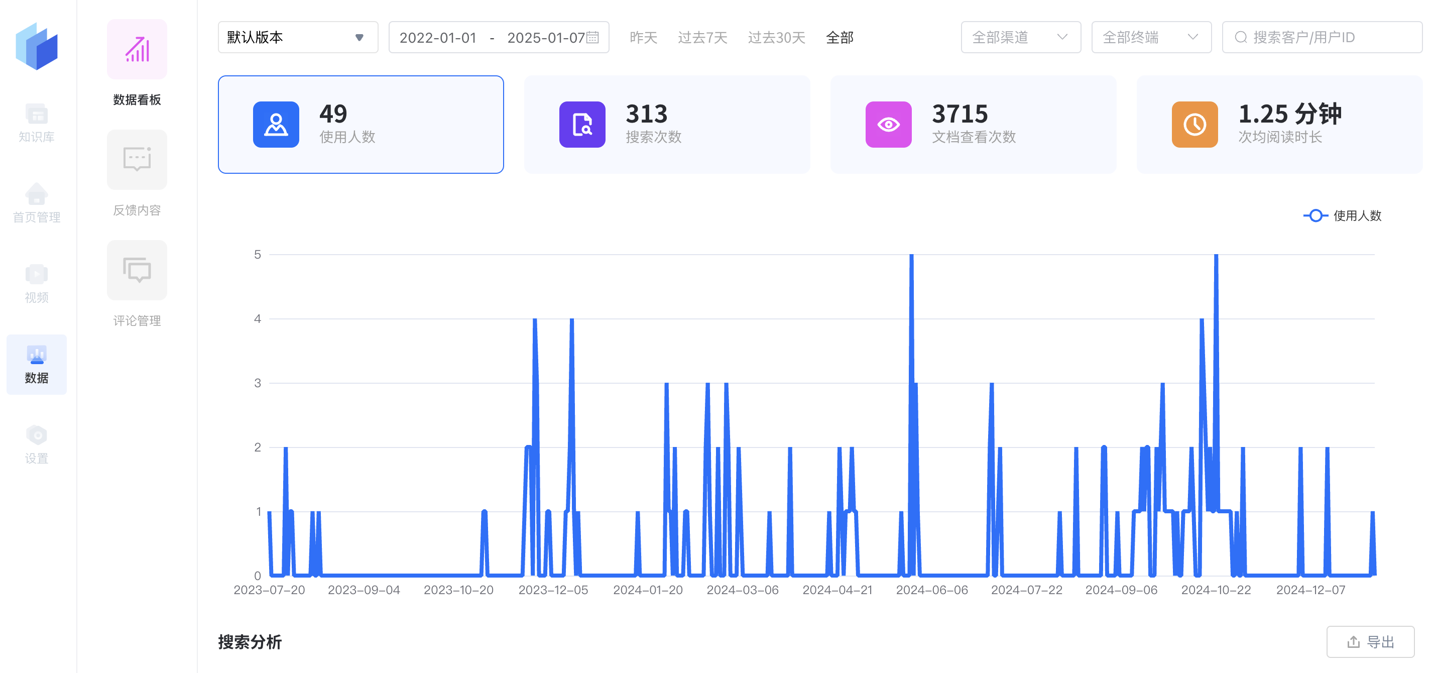Open the 知识库 knowledge base section
1434x673 pixels.
point(36,123)
